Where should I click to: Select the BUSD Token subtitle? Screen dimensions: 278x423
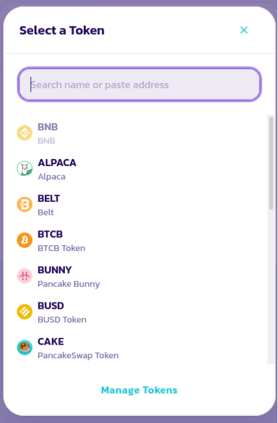point(62,320)
